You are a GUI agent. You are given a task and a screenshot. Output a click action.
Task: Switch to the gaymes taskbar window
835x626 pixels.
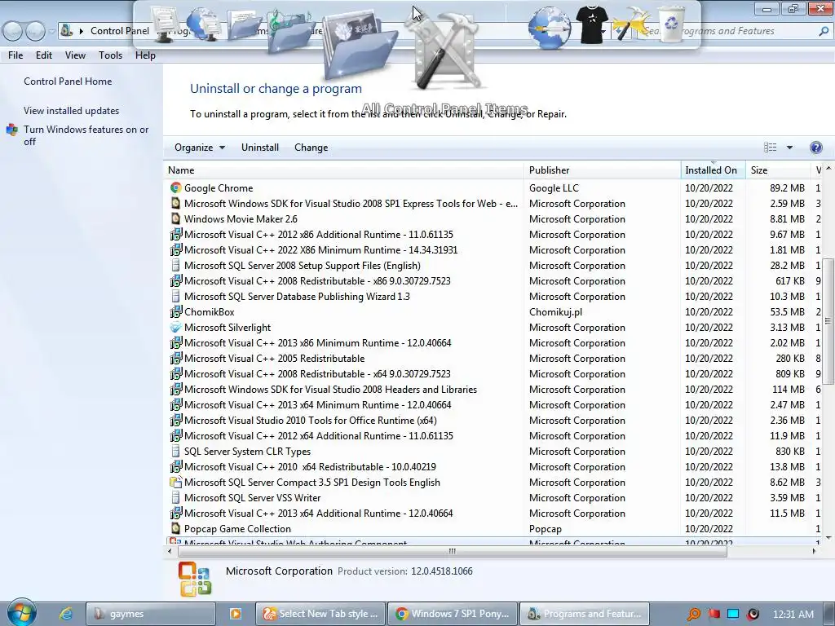(151, 614)
